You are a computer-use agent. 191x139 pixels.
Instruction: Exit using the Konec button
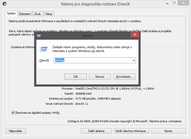tap(168, 131)
